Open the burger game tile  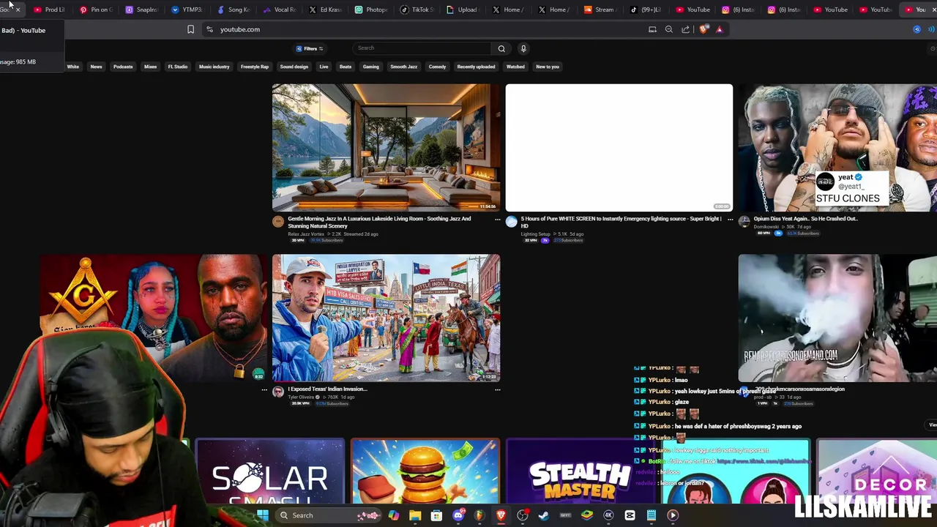425,472
